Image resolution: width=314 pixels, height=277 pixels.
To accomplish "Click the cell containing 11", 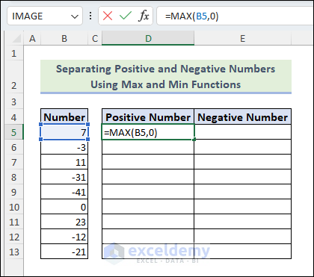I will [64, 162].
